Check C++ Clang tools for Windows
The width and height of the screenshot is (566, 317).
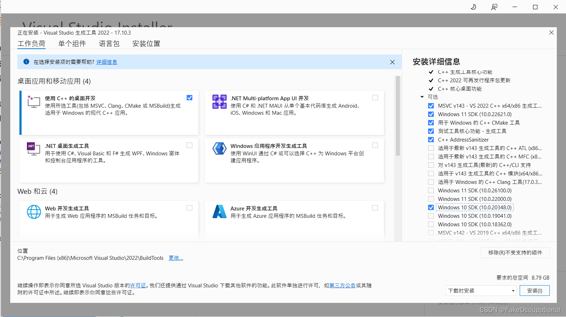pyautogui.click(x=431, y=182)
